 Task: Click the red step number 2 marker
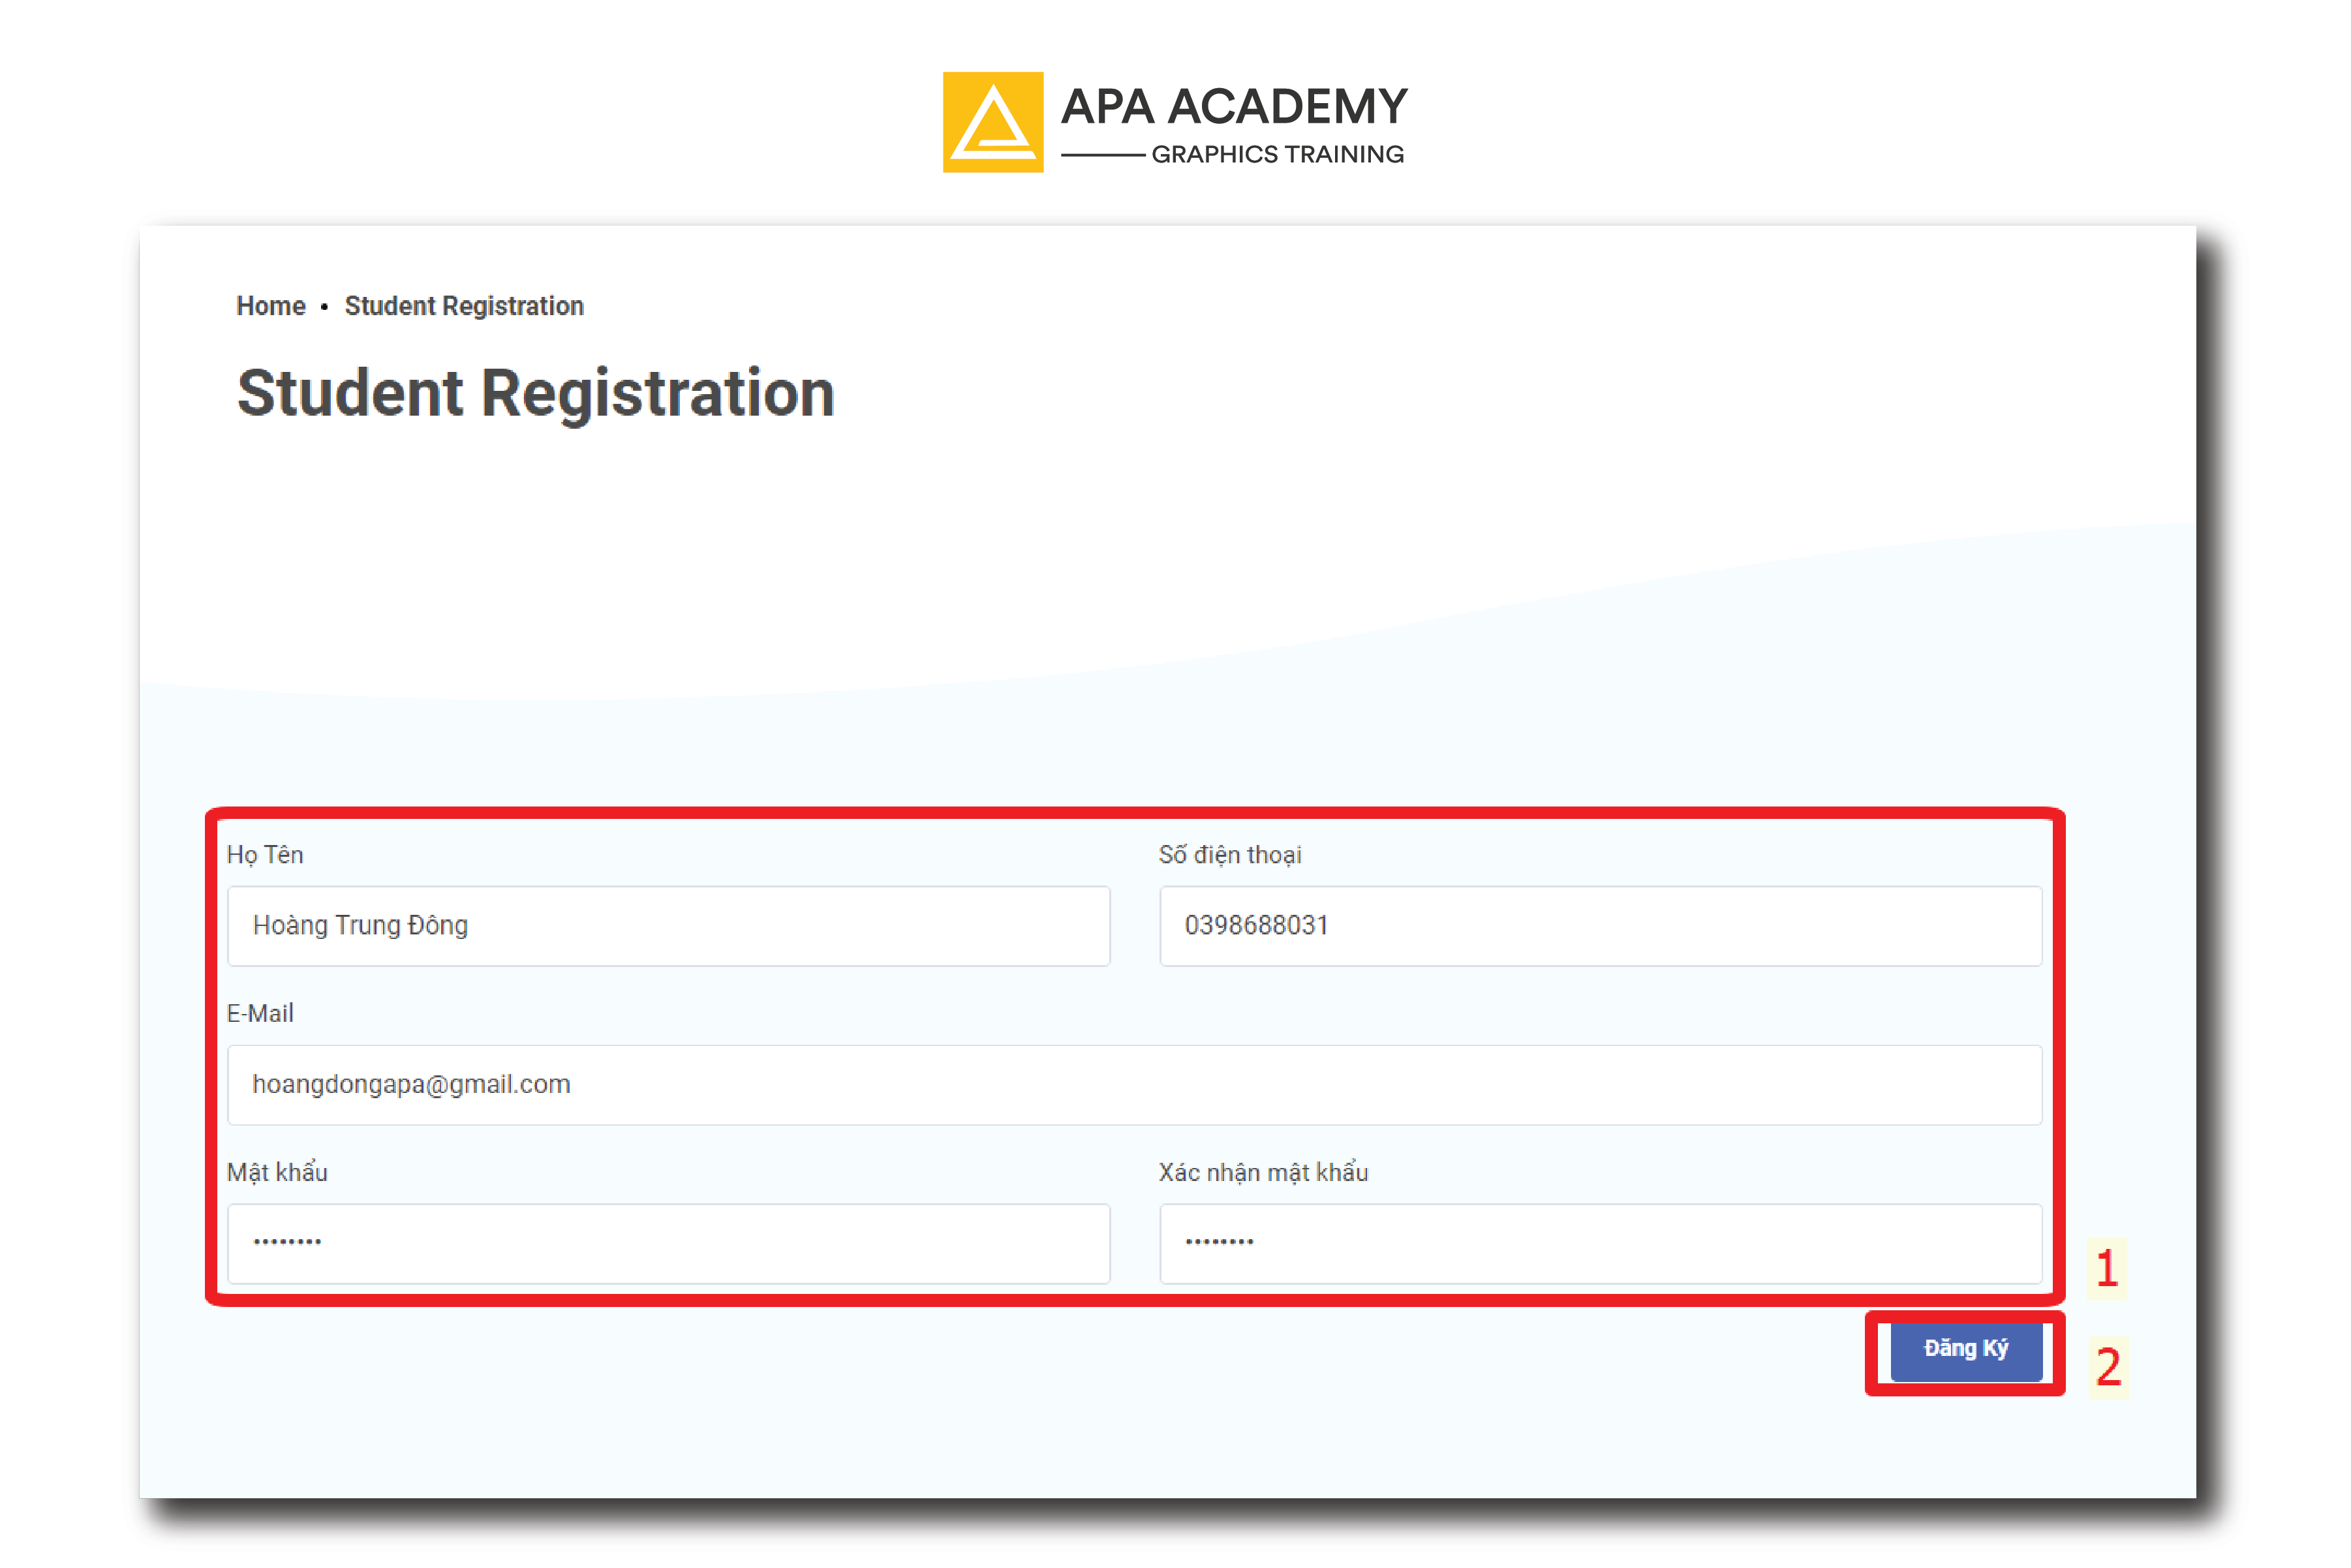(2108, 1367)
